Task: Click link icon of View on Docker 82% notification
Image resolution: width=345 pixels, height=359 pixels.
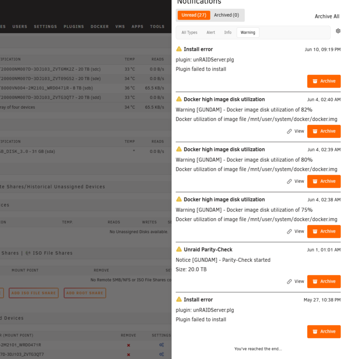Action: click(289, 131)
